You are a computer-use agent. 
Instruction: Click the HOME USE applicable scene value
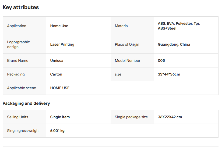[x=60, y=88]
